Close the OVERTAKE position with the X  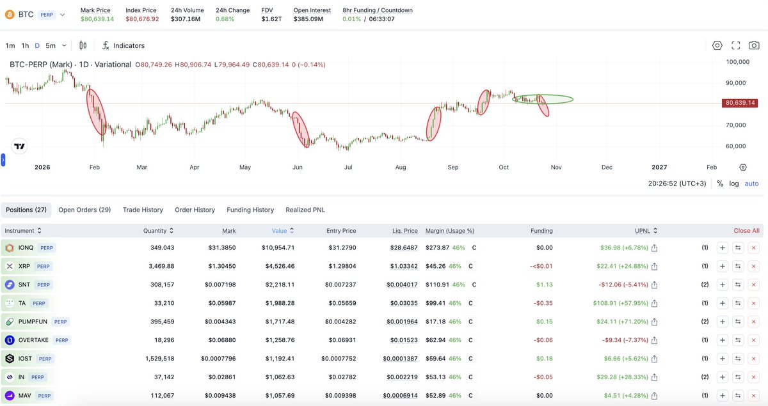(754, 340)
